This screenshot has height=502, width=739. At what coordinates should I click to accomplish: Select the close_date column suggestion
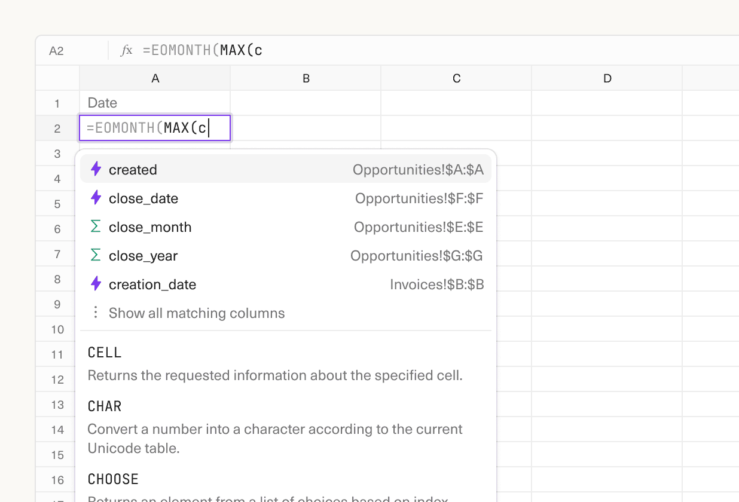tap(143, 198)
